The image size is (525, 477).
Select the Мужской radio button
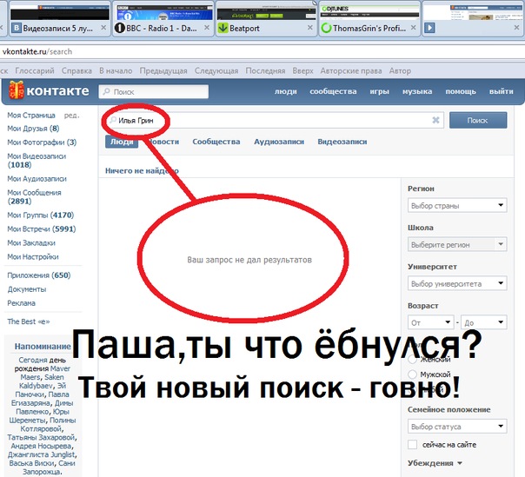click(413, 374)
